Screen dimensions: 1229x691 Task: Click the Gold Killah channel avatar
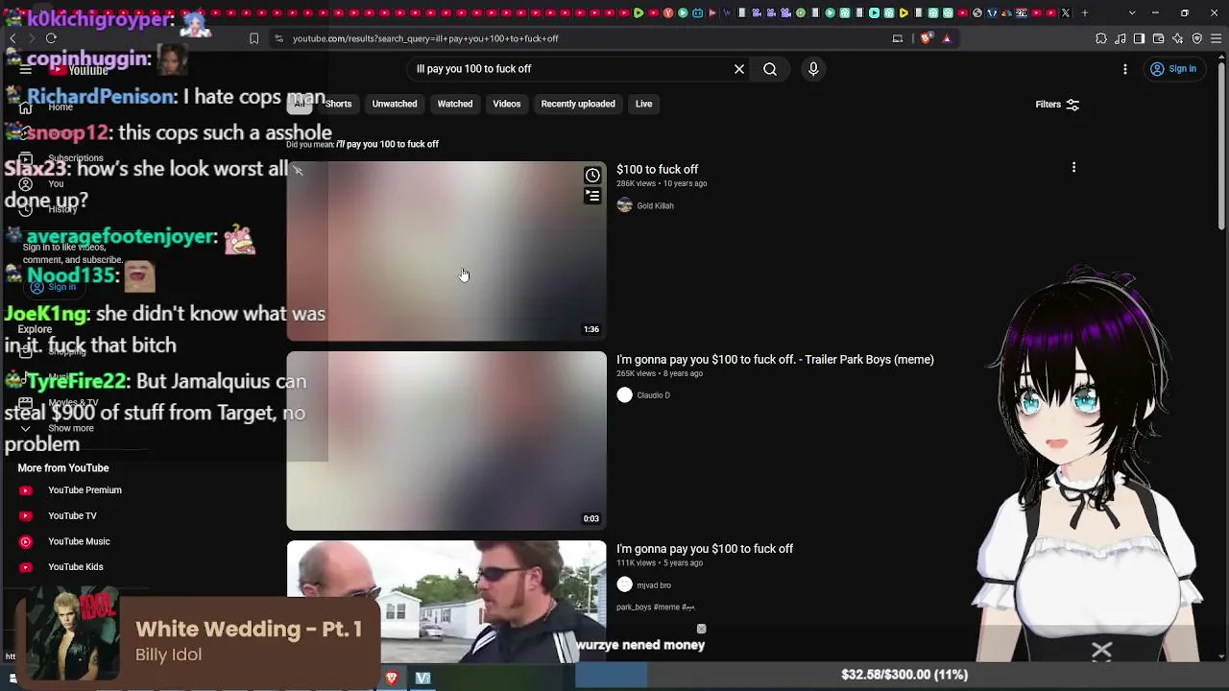coord(625,205)
